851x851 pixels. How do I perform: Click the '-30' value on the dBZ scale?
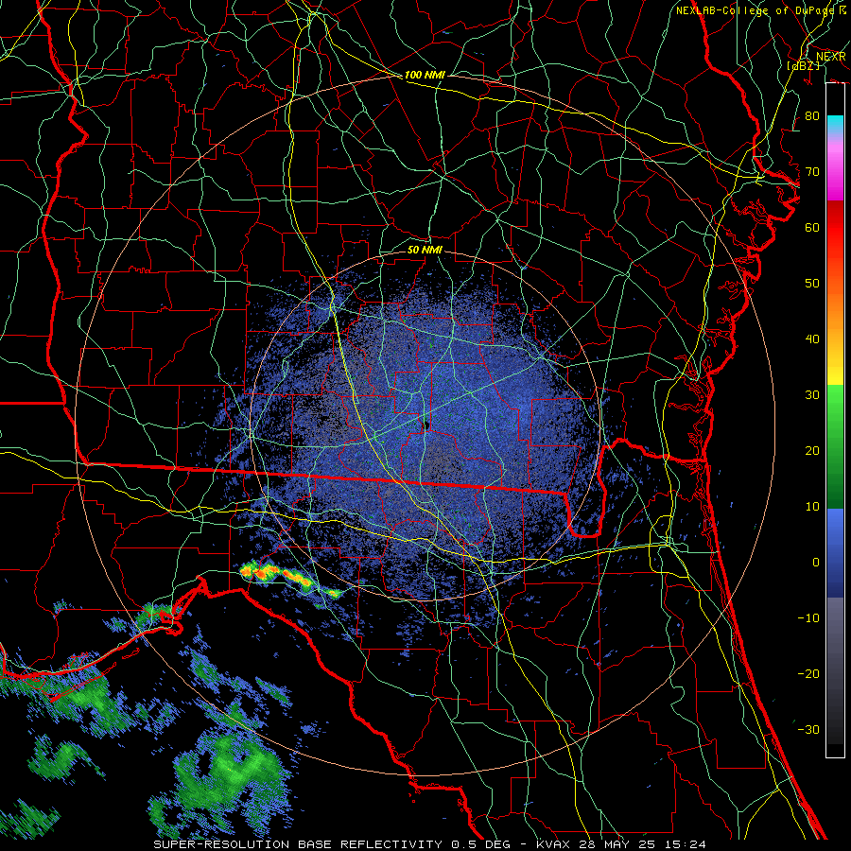[x=808, y=729]
